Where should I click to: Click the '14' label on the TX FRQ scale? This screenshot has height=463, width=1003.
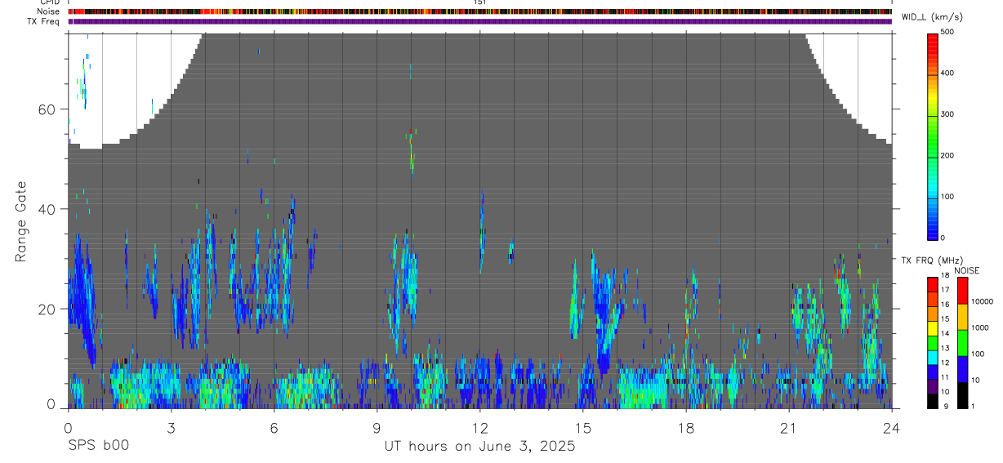946,333
